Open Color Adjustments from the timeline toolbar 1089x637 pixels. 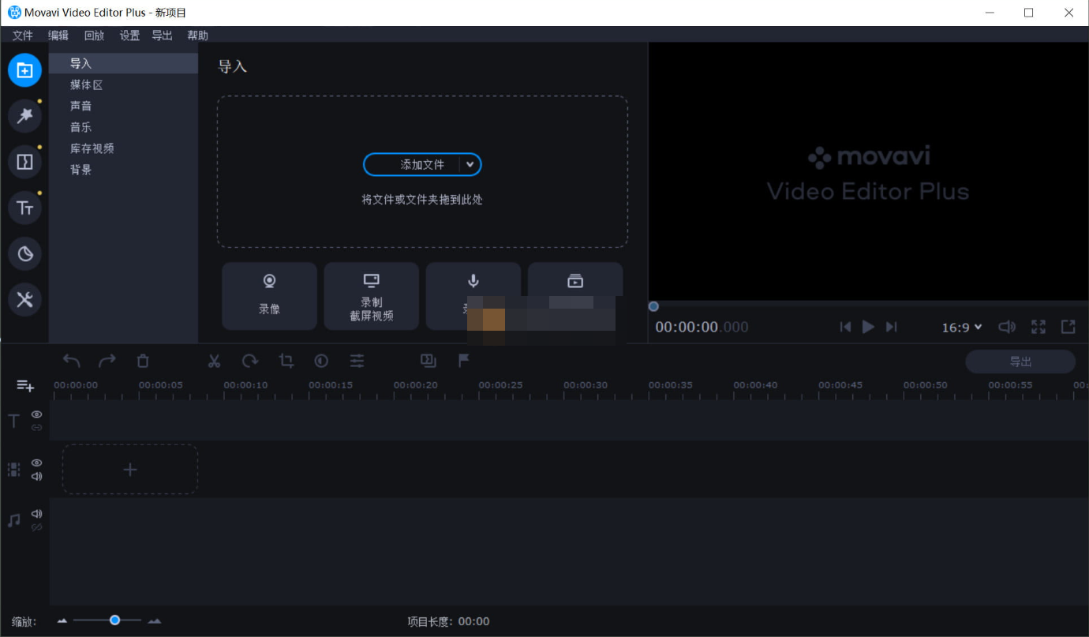[321, 361]
